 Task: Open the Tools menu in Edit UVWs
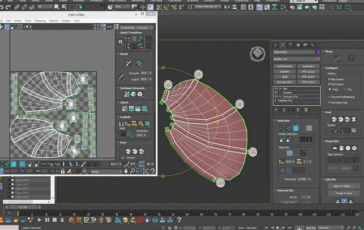coord(28,21)
